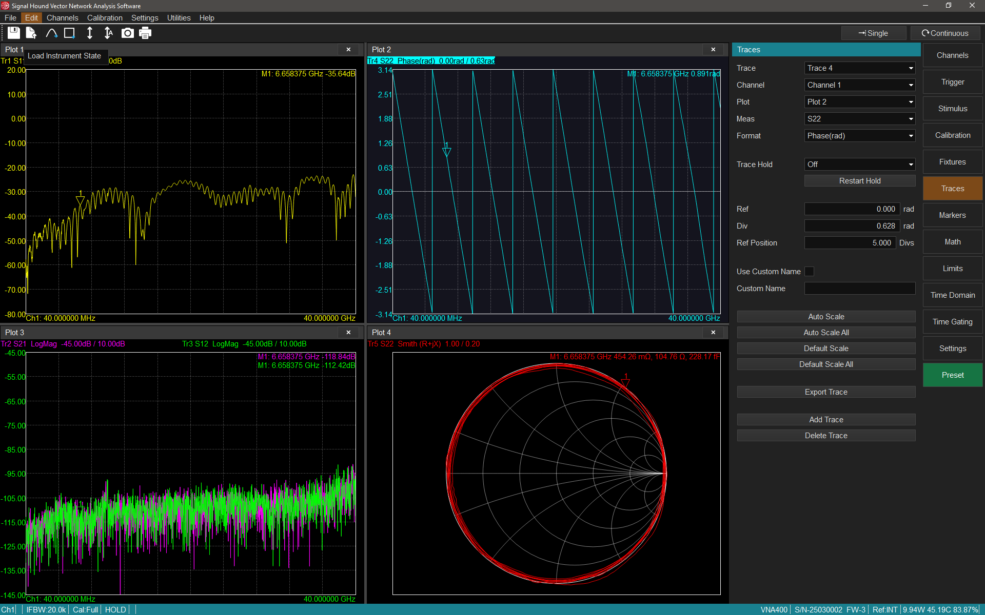
Task: Click the Save instrument state floppy icon
Action: pos(14,33)
